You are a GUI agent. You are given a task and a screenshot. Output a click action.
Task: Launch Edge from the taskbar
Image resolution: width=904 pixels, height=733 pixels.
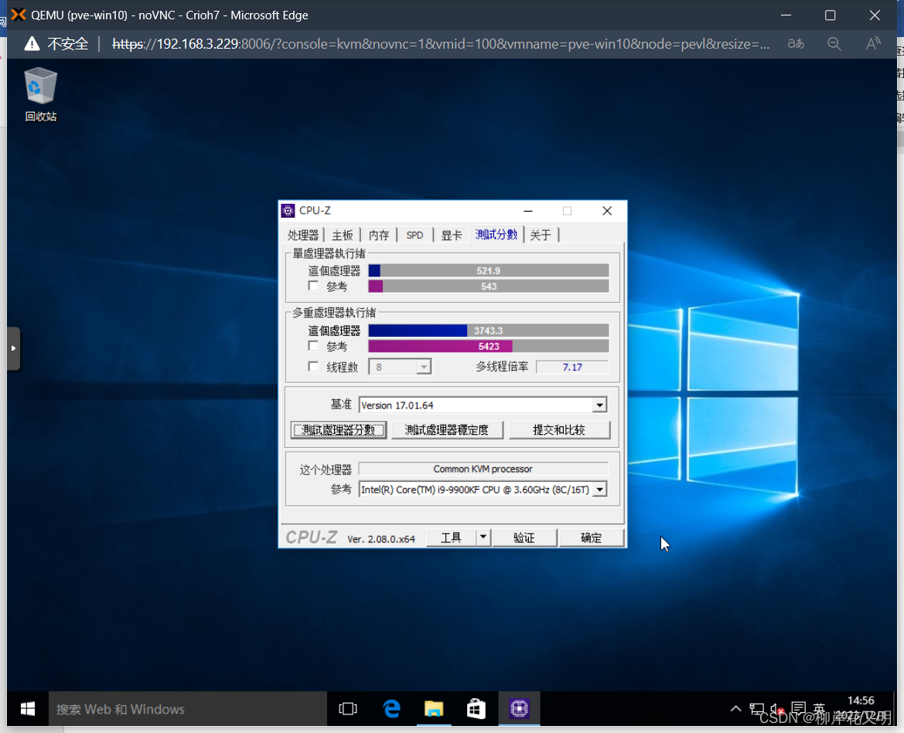391,709
